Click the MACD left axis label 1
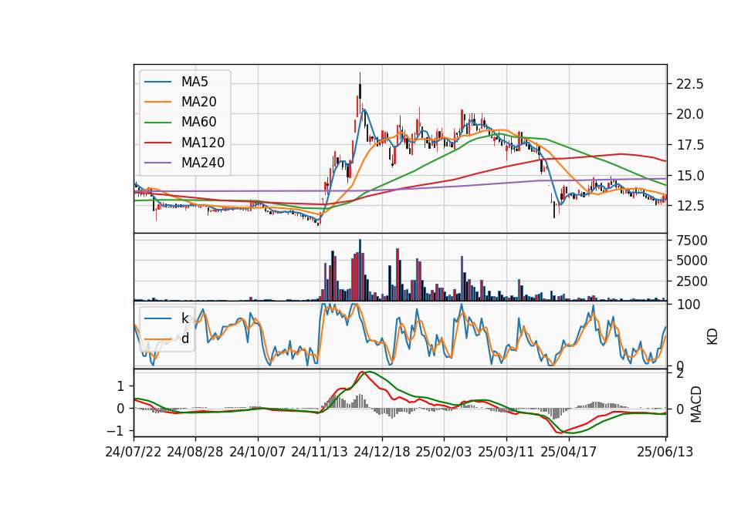 pos(120,386)
